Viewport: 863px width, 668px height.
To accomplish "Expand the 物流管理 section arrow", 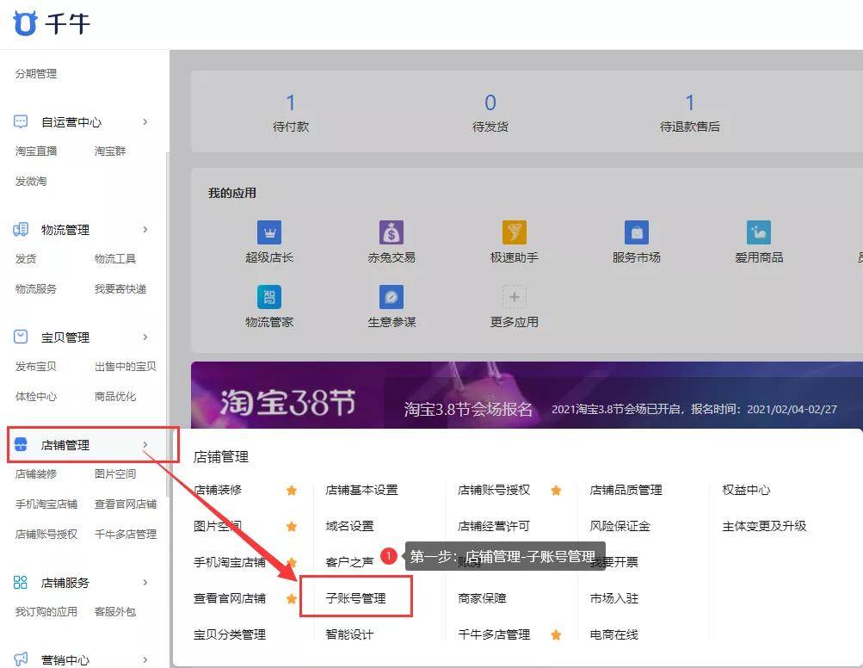I will point(145,229).
